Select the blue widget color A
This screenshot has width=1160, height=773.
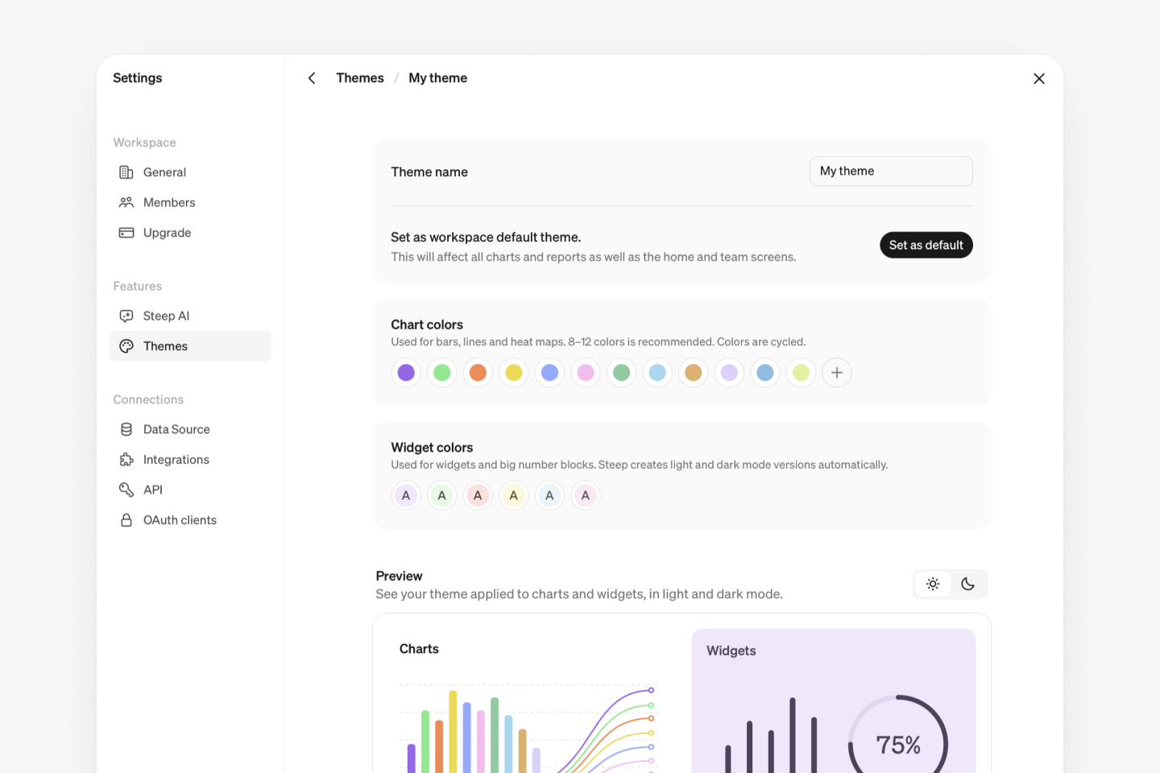tap(549, 496)
